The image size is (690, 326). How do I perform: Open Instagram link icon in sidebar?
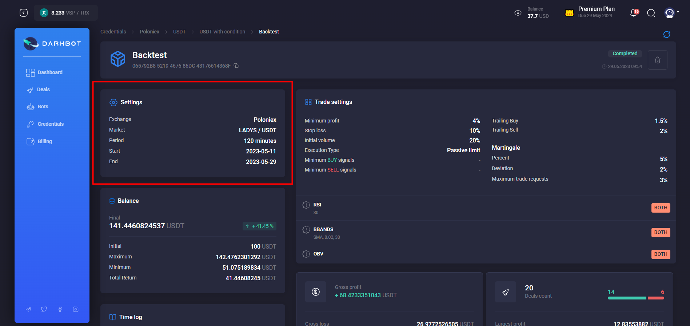click(x=76, y=309)
